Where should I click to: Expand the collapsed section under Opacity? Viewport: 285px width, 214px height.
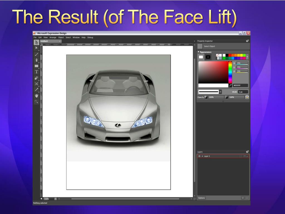pyautogui.click(x=223, y=101)
